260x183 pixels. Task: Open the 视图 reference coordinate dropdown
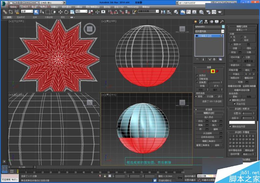81,11
